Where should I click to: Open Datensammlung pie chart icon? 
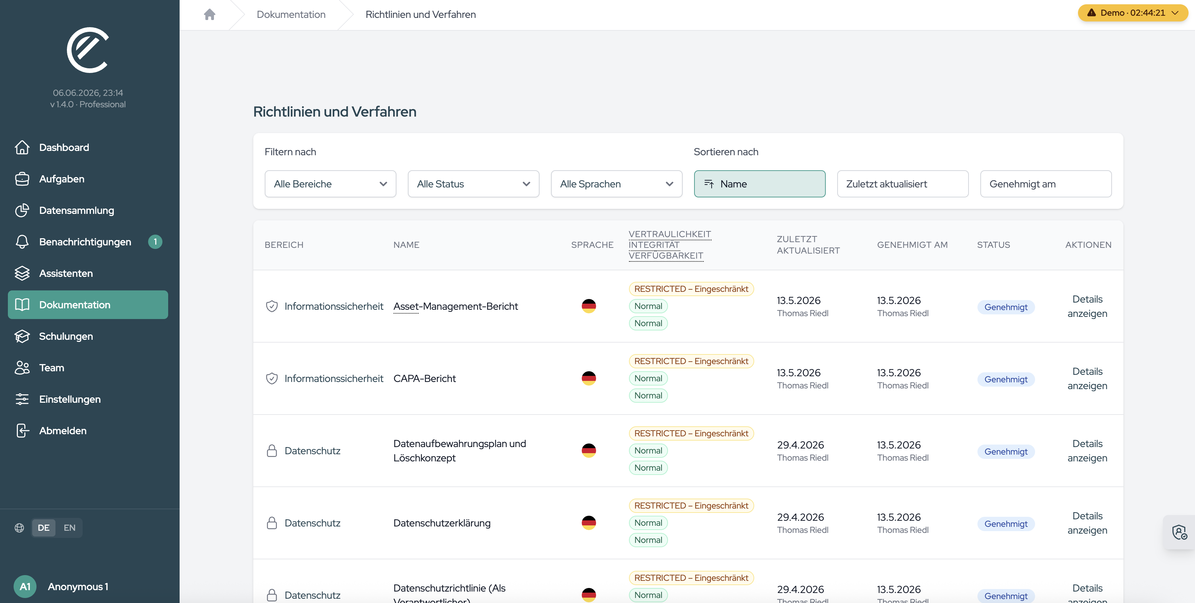(x=22, y=210)
